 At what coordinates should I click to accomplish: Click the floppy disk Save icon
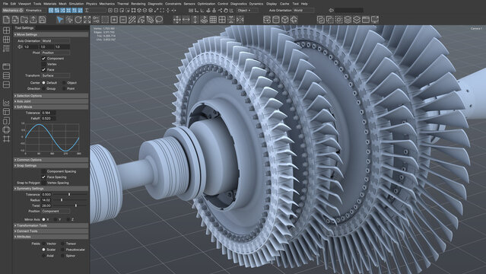(x=42, y=20)
